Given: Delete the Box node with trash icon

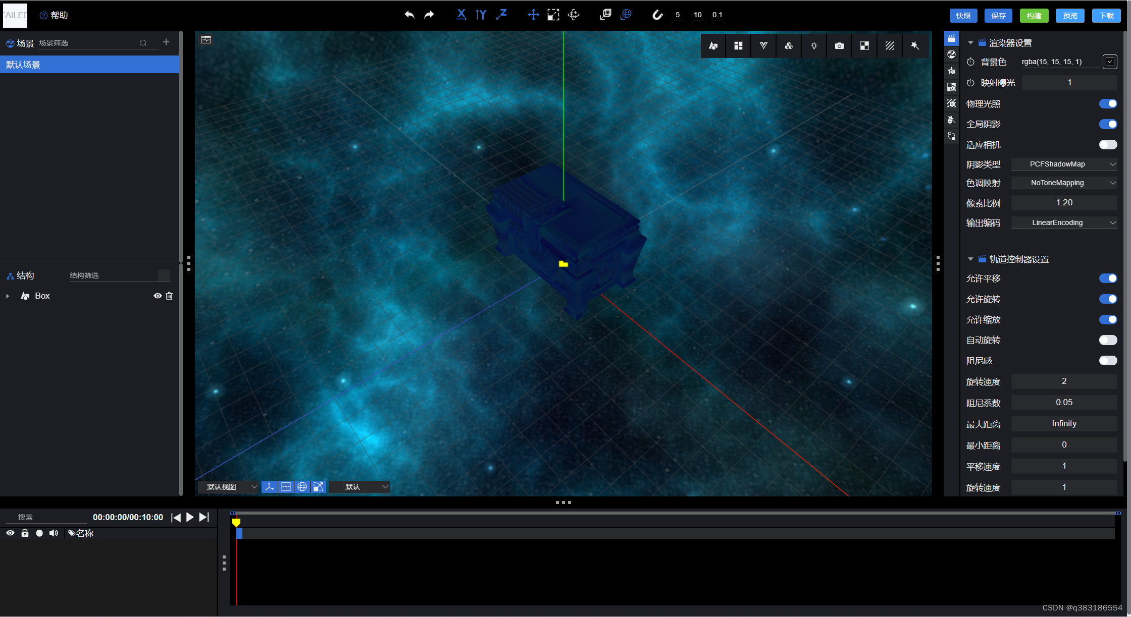Looking at the screenshot, I should [169, 296].
